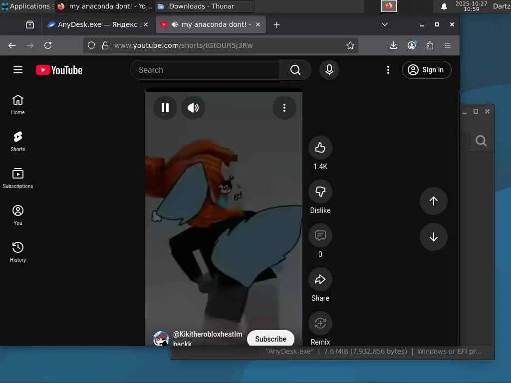Reload the current page
The width and height of the screenshot is (511, 383).
pyautogui.click(x=48, y=45)
